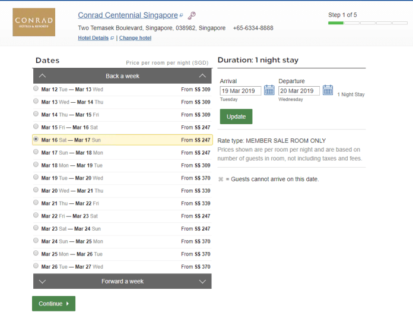The height and width of the screenshot is (315, 413).
Task: Click the external link icon after Conrad Centennial Singapore
Action: tap(181, 15)
